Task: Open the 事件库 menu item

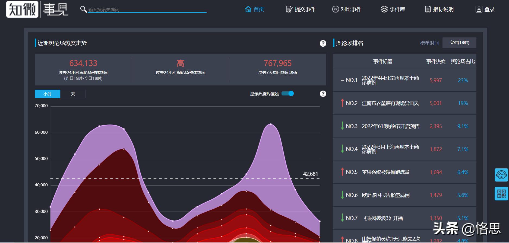Action: pyautogui.click(x=393, y=9)
